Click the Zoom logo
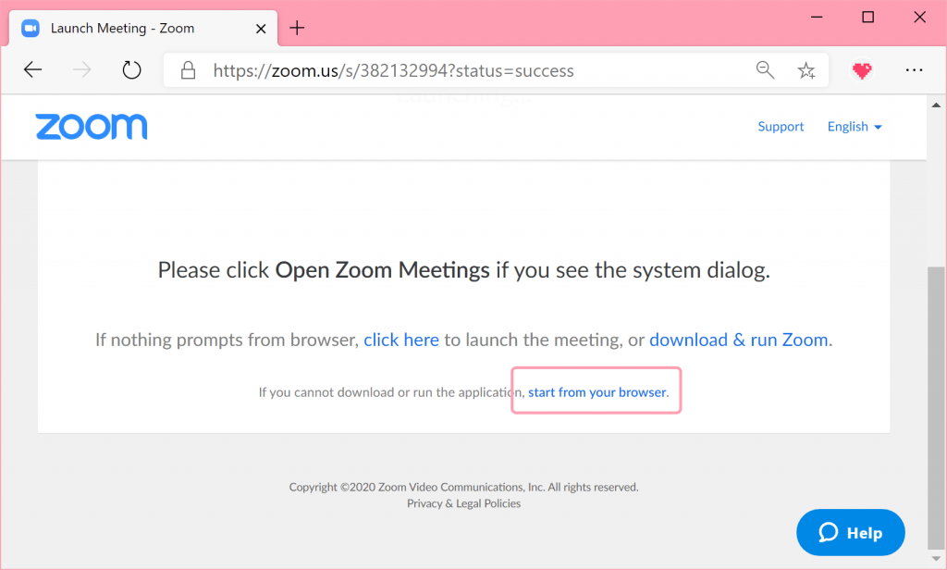This screenshot has height=570, width=947. coord(92,127)
